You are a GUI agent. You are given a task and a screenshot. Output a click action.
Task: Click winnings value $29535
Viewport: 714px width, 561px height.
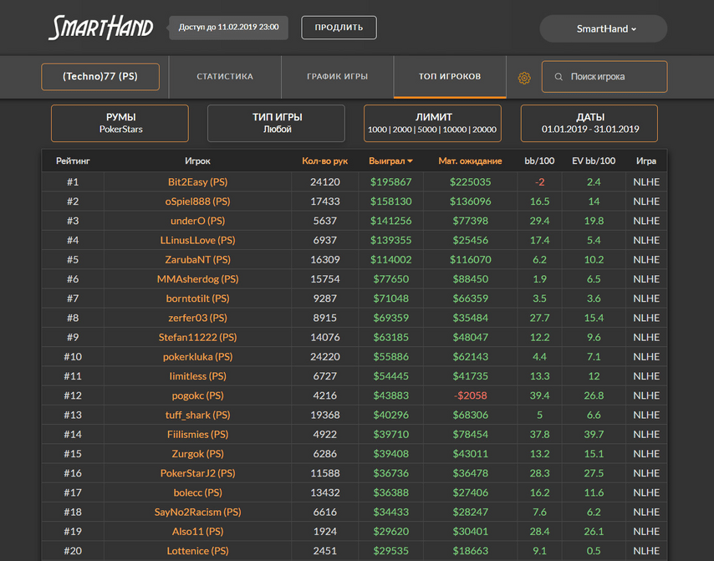(x=390, y=551)
